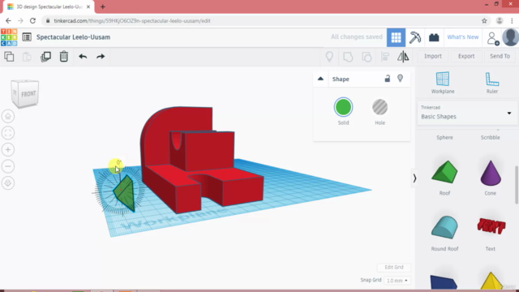The height and width of the screenshot is (292, 519).
Task: Close the 3D design browser tab
Action: 88,6
